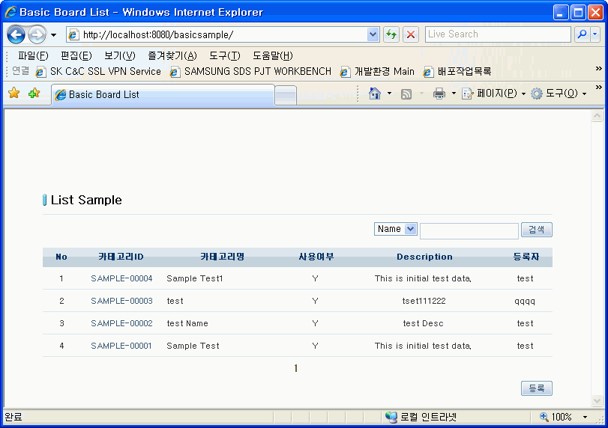The width and height of the screenshot is (608, 428).
Task: Open the 파일(F) menu
Action: point(33,55)
